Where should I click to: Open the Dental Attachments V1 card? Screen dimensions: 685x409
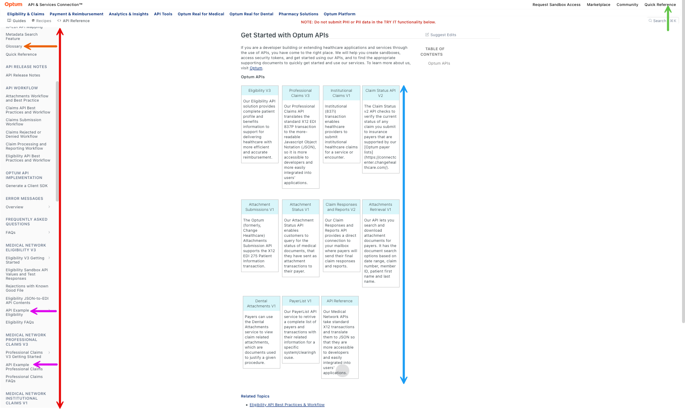coord(262,332)
